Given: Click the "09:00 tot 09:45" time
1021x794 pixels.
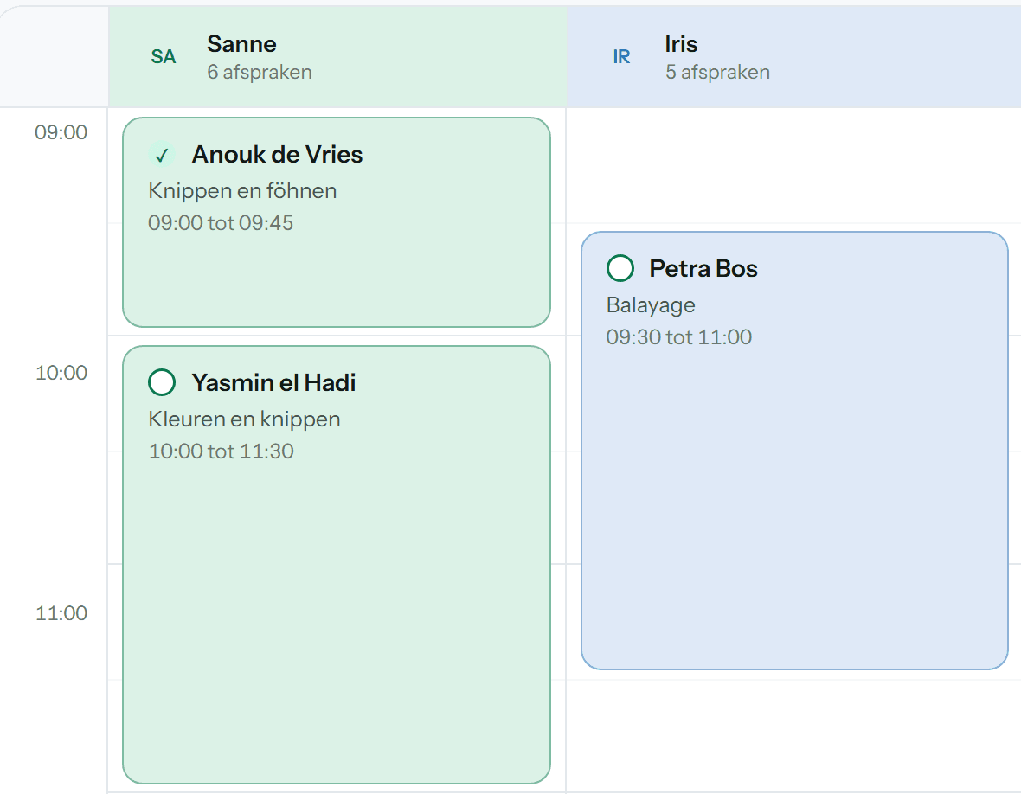Looking at the screenshot, I should 221,223.
